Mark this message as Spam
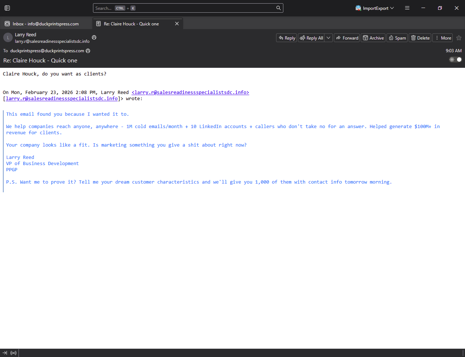Viewport: 465px width, 357px height. pos(397,38)
